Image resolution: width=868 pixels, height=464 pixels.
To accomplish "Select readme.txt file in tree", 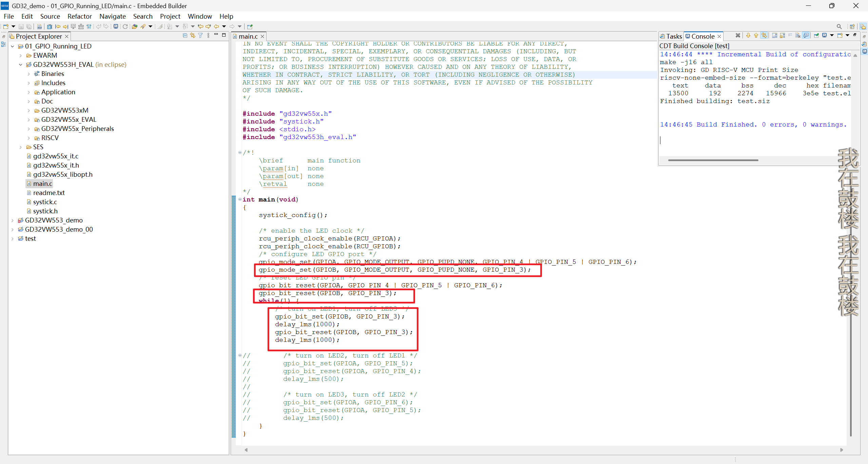I will [x=49, y=193].
